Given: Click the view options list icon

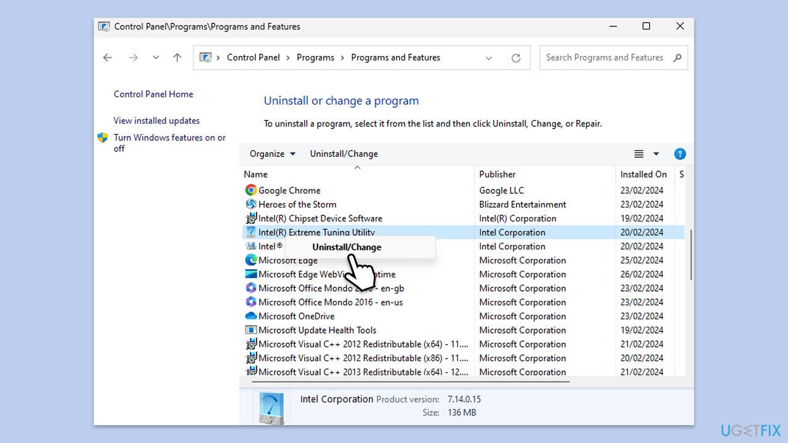Looking at the screenshot, I should tap(639, 154).
